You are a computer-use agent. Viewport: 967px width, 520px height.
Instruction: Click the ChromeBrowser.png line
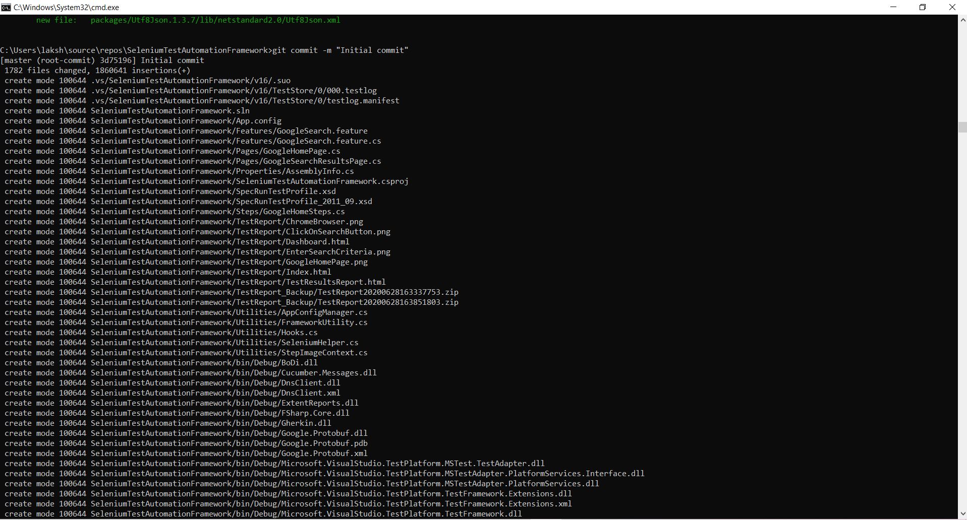coord(184,222)
